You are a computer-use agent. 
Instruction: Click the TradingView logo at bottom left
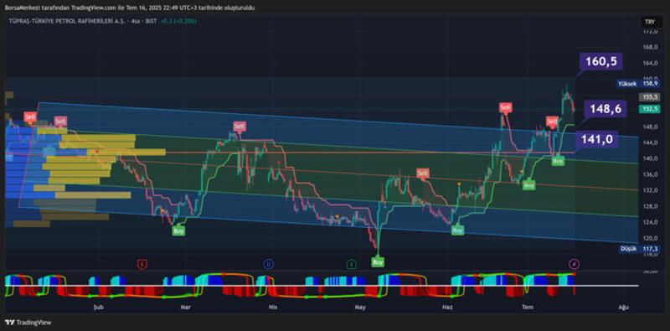(28, 323)
